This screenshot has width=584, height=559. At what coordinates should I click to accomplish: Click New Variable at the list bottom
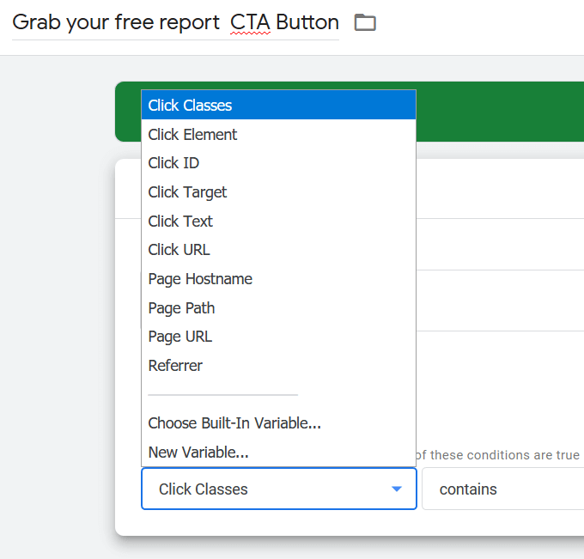[198, 452]
